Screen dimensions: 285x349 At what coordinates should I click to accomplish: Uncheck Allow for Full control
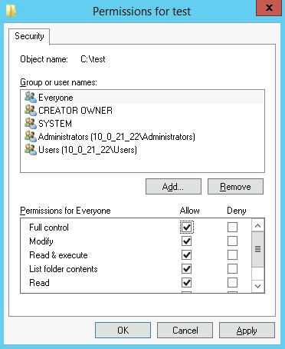186,228
